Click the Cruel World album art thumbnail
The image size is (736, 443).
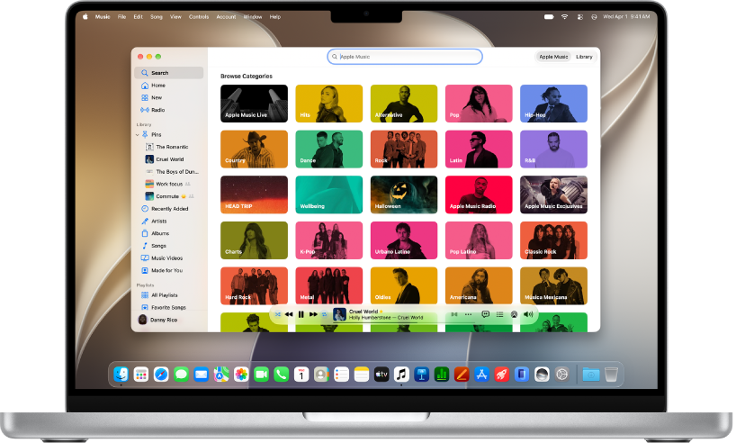(339, 314)
